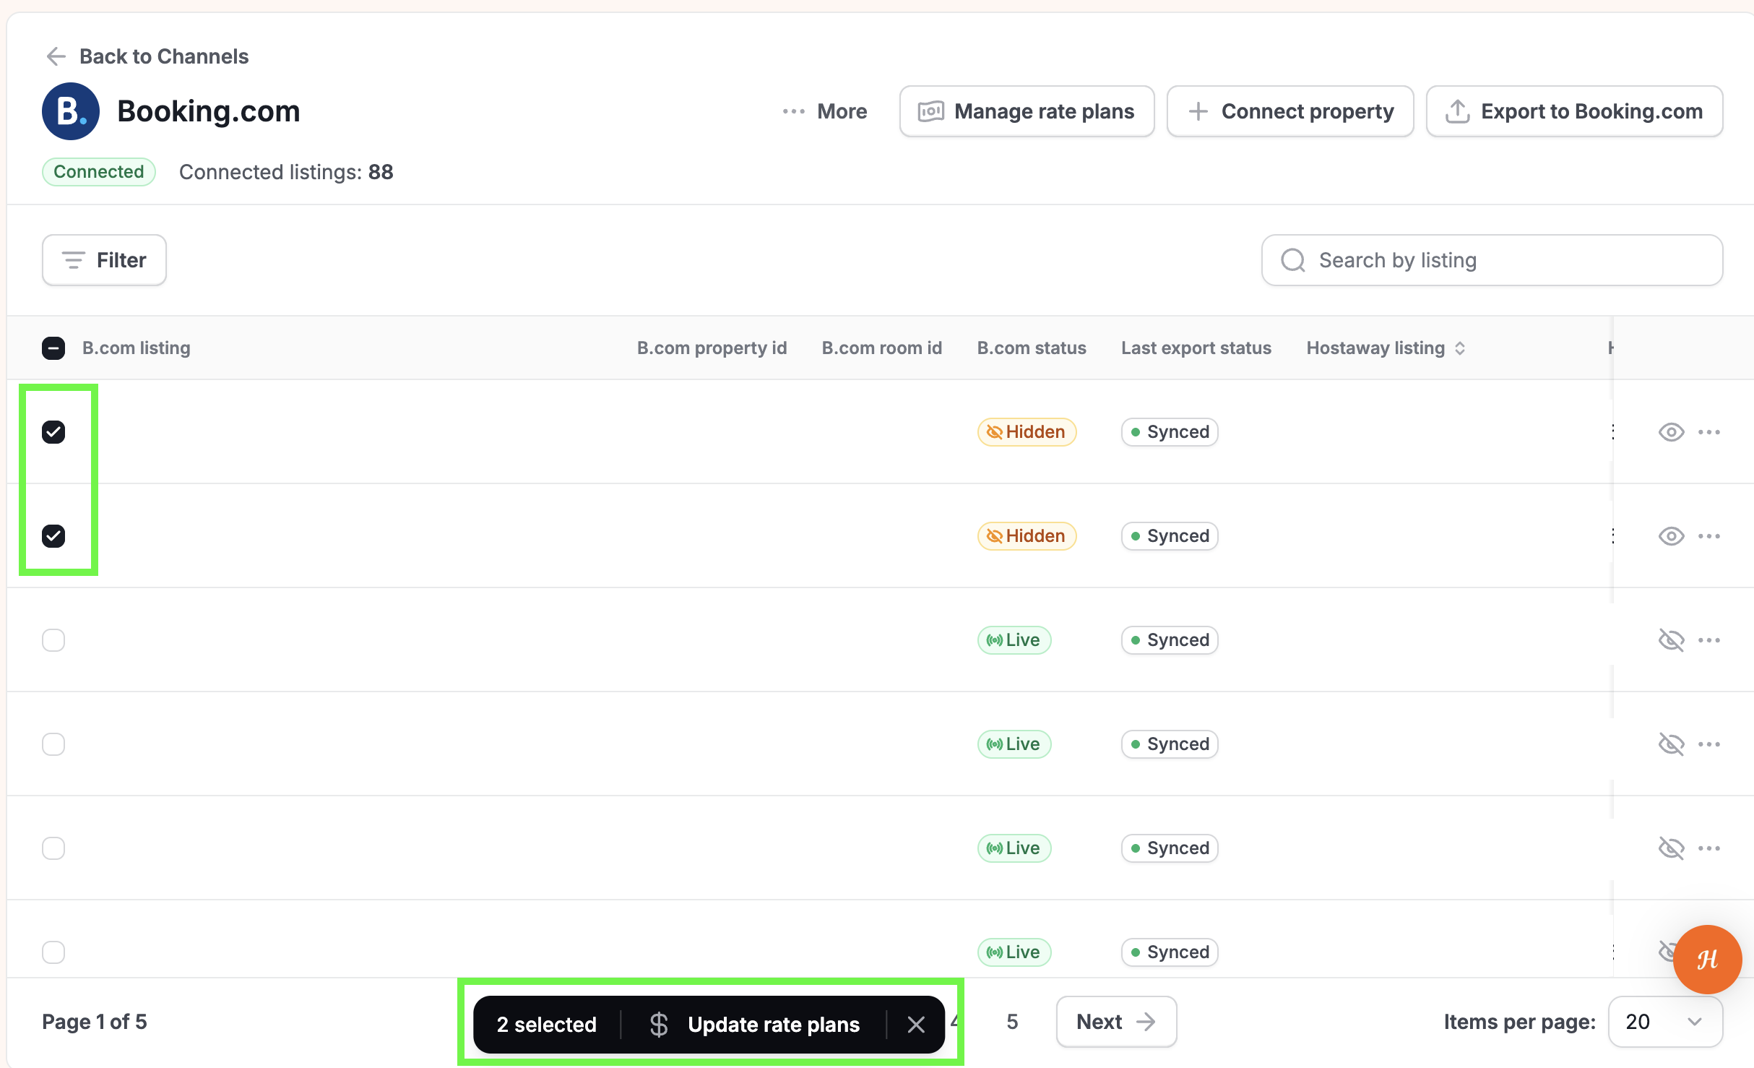The height and width of the screenshot is (1068, 1754).
Task: Click the B.com listing column header
Action: (137, 348)
